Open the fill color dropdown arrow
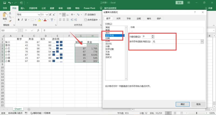Viewport: 216px width, 115px height. point(42,20)
